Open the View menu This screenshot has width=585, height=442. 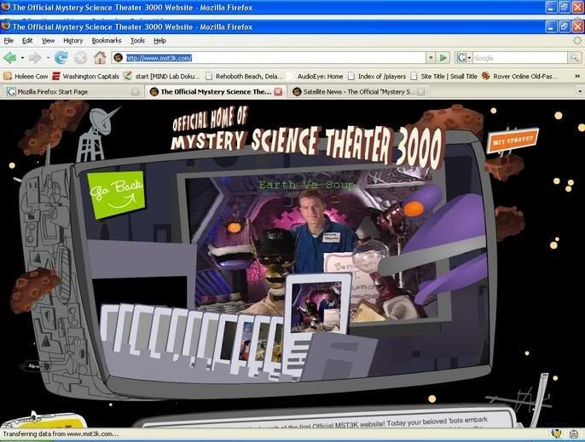(48, 41)
